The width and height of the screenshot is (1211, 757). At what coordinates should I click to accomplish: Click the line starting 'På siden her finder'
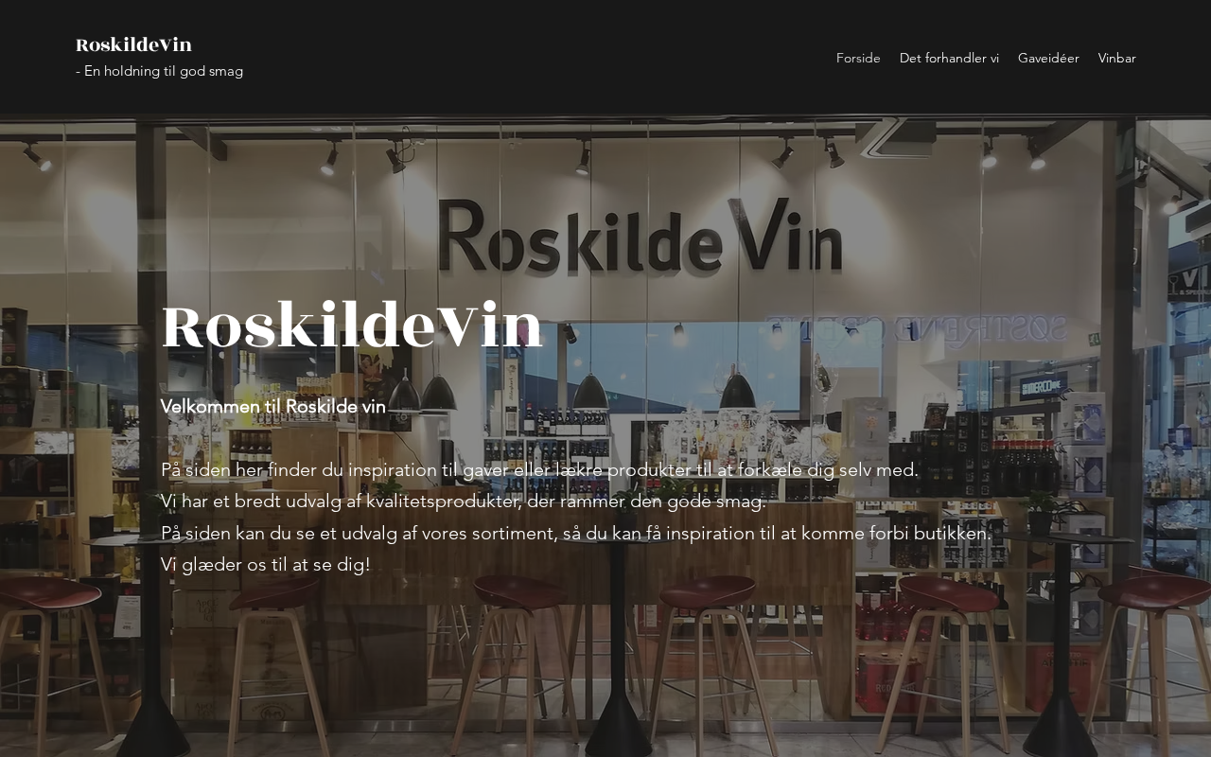[x=539, y=469]
